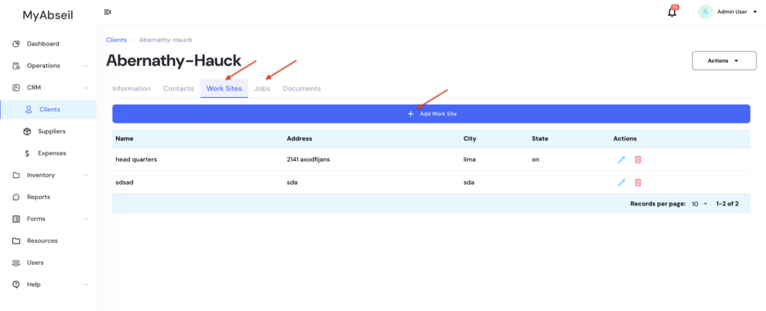
Task: Open Reports in the sidebar
Action: [38, 197]
